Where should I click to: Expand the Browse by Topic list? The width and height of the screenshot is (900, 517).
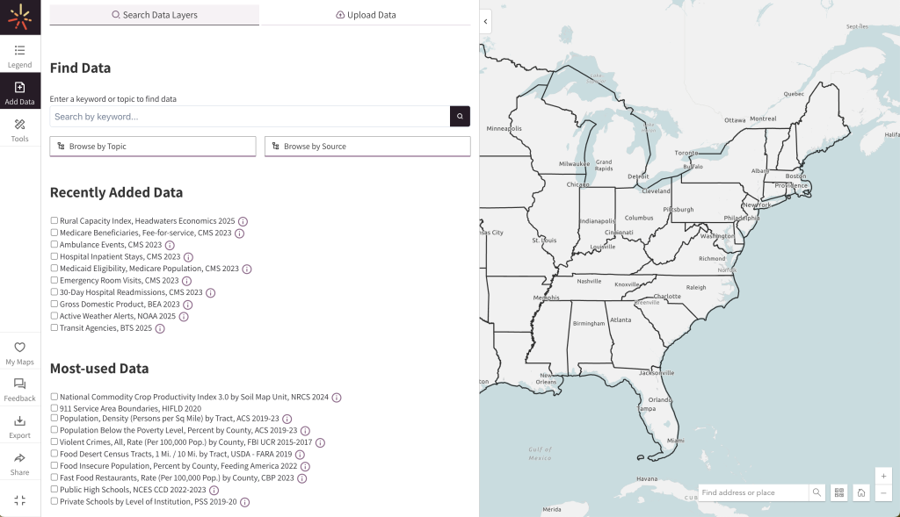click(x=153, y=147)
